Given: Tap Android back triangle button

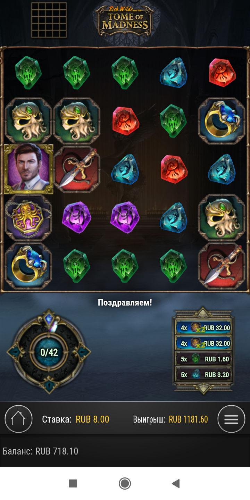Looking at the screenshot, I should point(176,483).
